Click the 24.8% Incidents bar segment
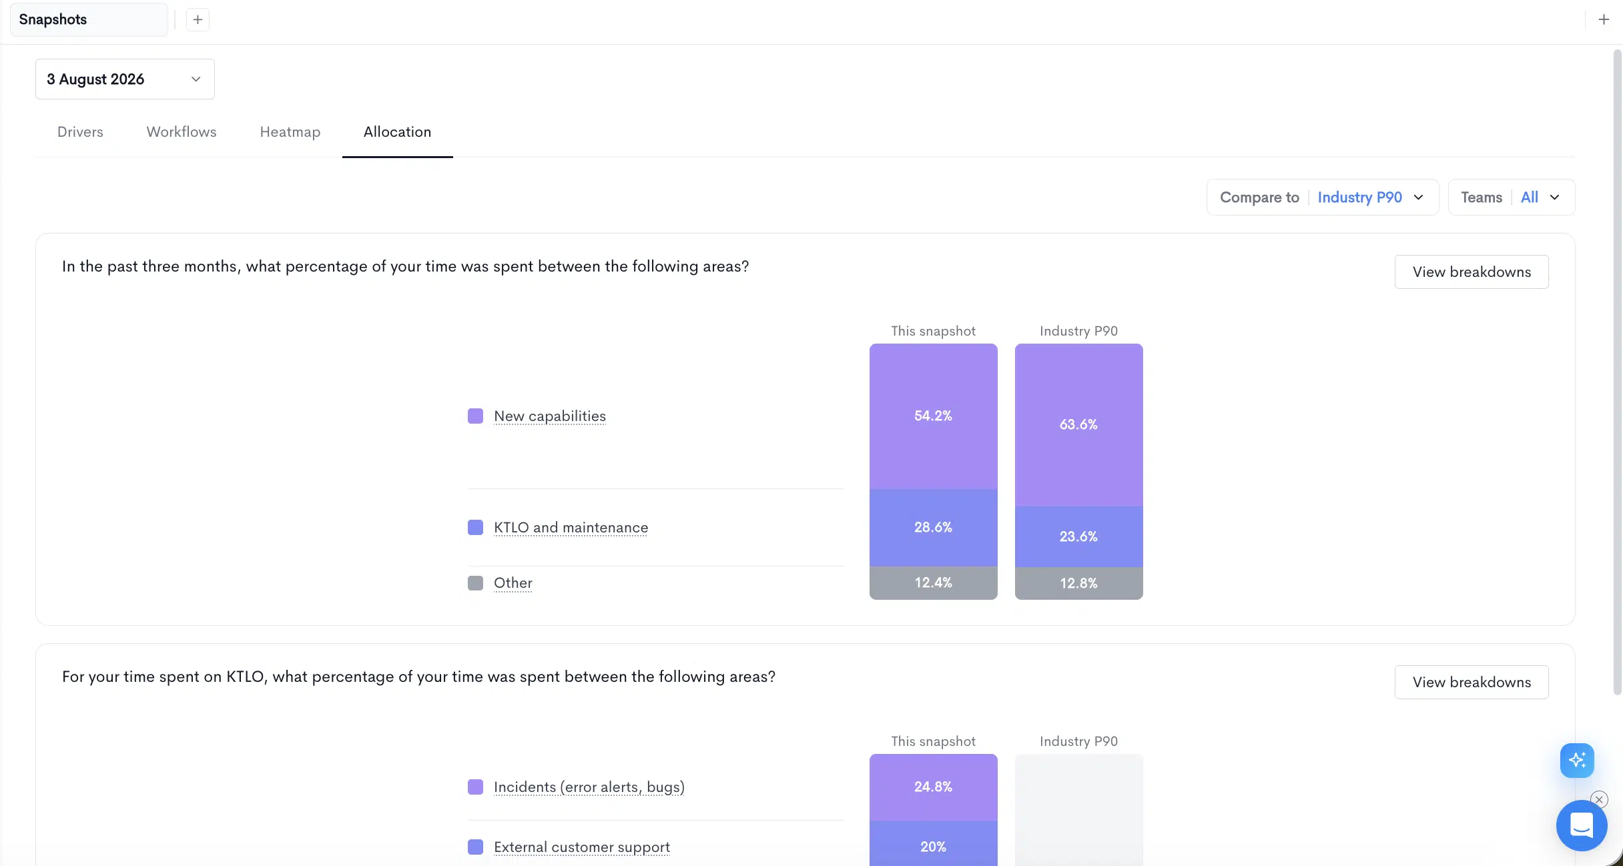This screenshot has width=1623, height=866. tap(933, 787)
